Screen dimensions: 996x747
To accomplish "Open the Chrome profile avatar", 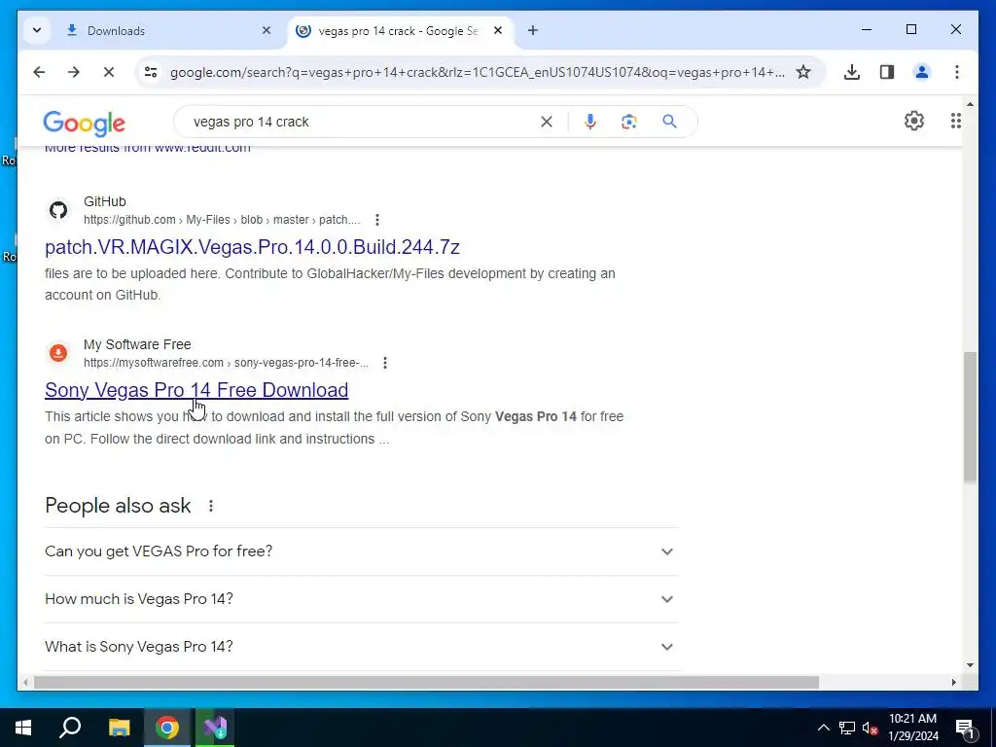I will click(922, 72).
